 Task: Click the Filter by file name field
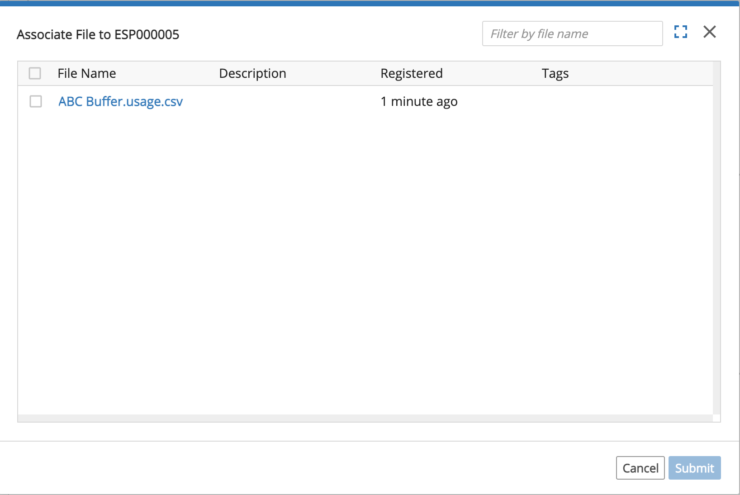[572, 33]
